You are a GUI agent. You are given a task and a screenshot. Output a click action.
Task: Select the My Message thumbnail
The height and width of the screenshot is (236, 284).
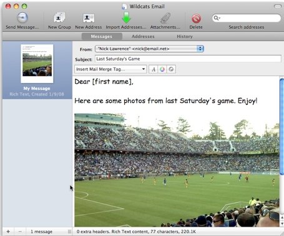[37, 64]
